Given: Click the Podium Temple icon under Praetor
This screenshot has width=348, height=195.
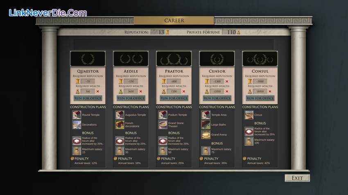Looking at the screenshot, I should (163, 115).
